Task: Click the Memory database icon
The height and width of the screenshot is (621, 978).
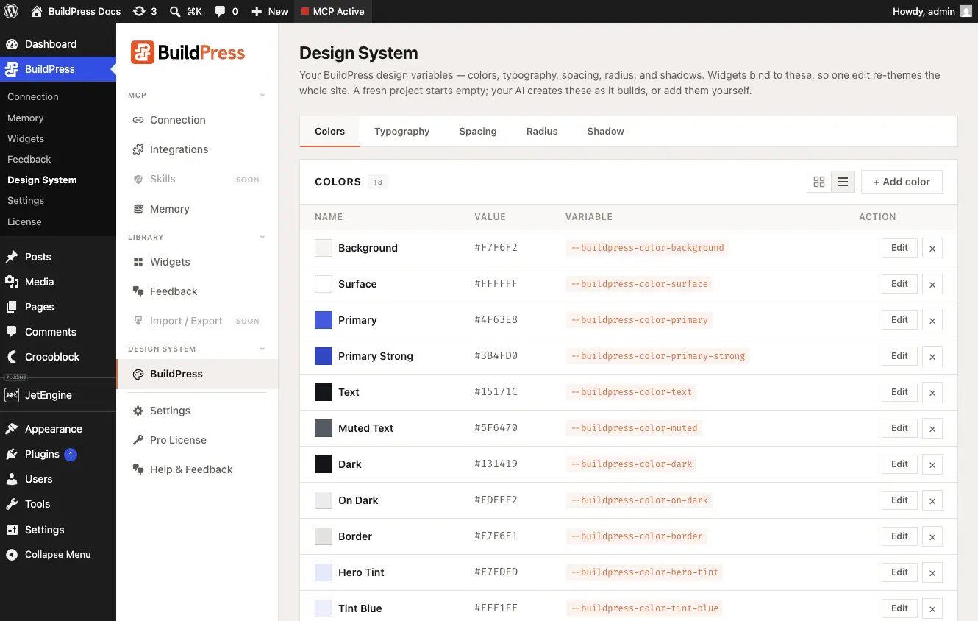Action: (x=138, y=209)
